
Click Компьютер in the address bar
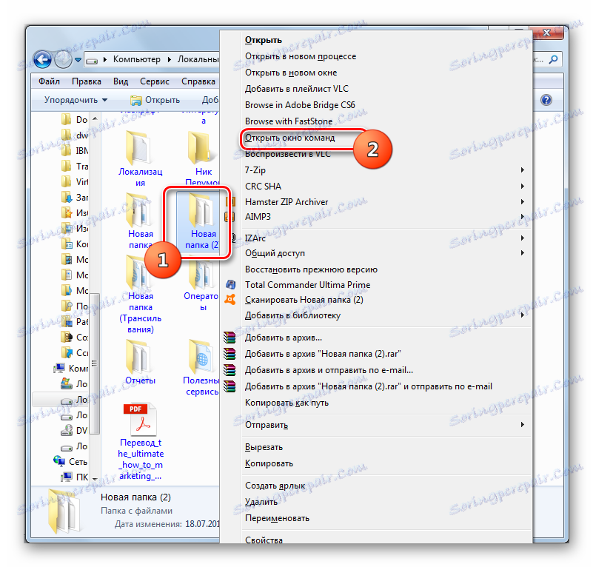point(136,59)
